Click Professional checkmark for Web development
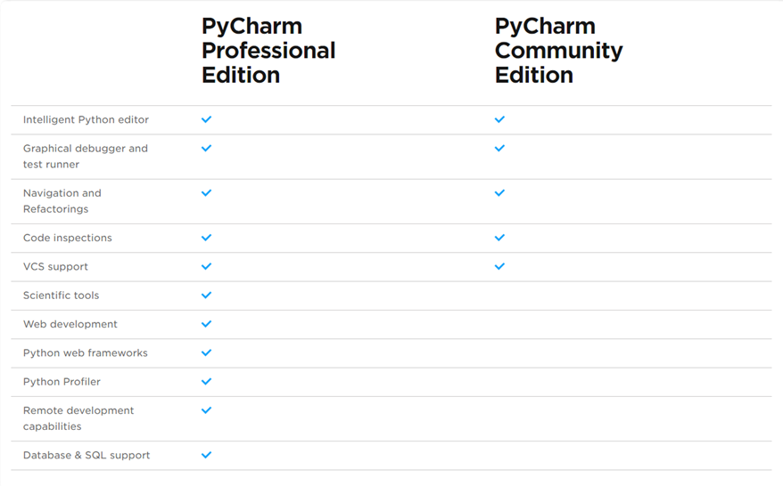Screen dimensions: 783x486 (x=206, y=324)
